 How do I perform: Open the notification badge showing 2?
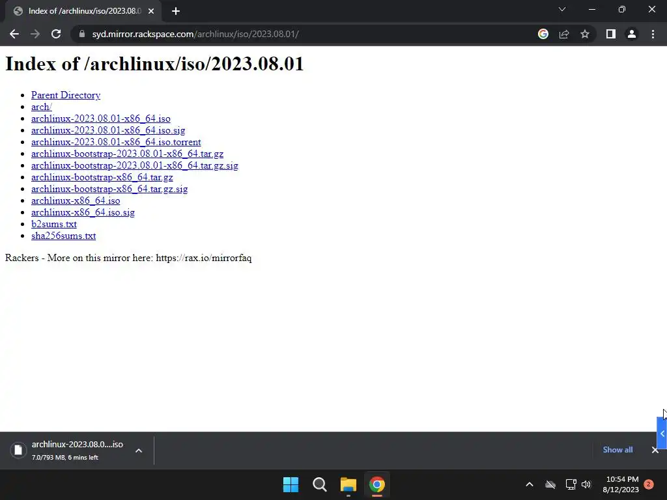[649, 484]
